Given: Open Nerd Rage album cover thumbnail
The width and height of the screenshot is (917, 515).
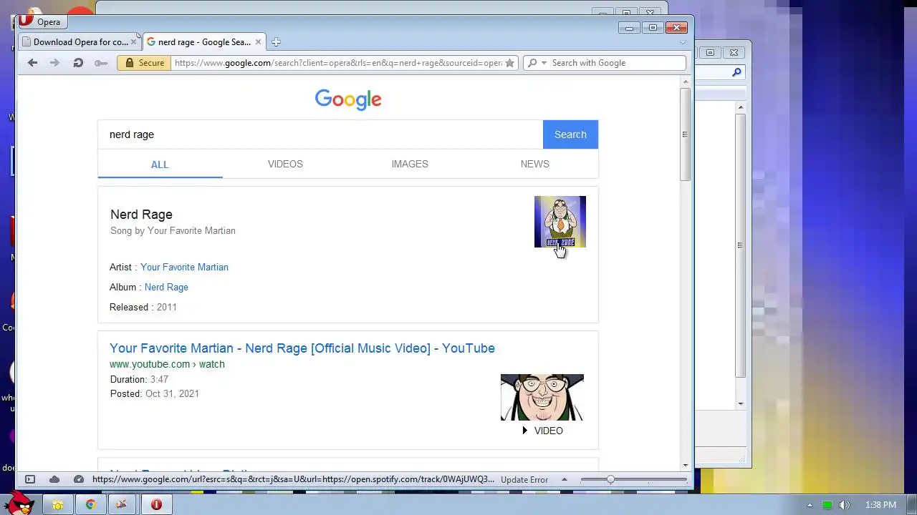Looking at the screenshot, I should point(560,222).
